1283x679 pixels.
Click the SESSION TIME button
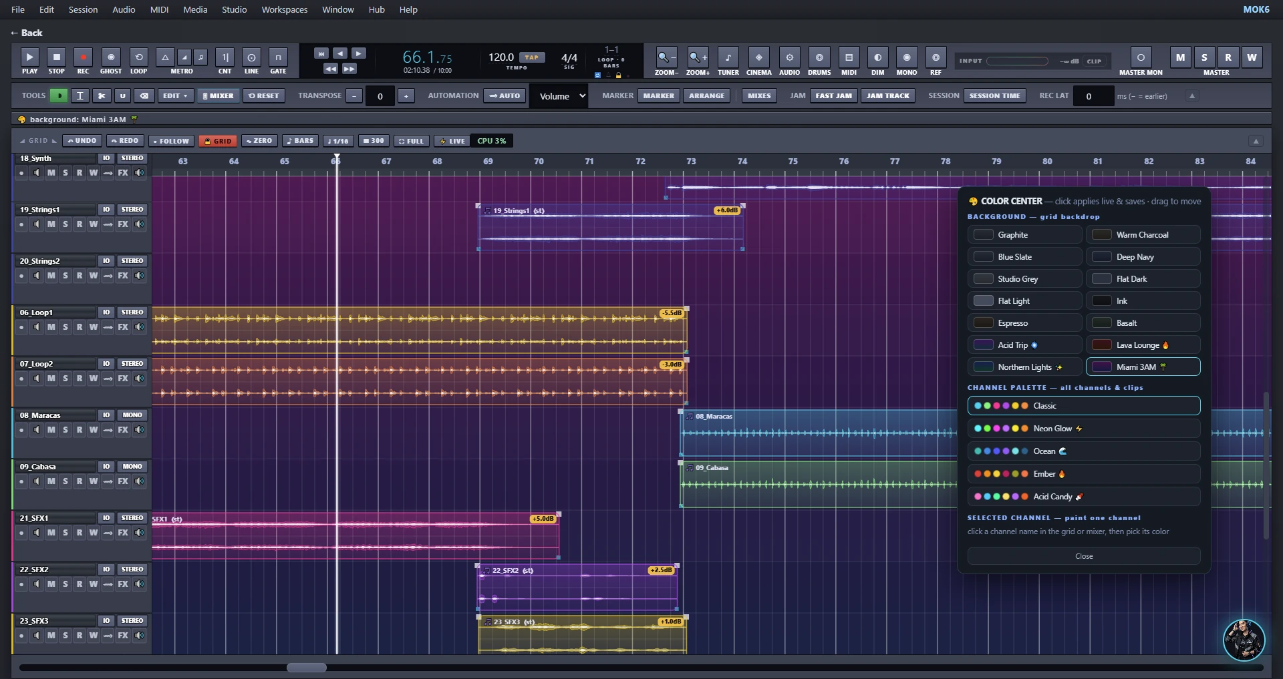coord(994,95)
